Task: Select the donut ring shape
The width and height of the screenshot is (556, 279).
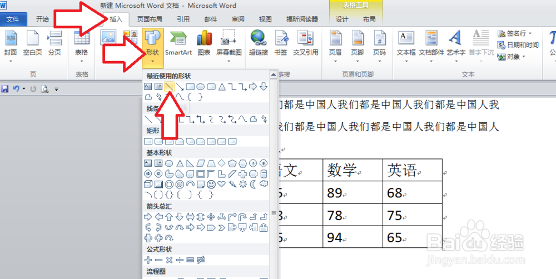Action: pos(169,184)
